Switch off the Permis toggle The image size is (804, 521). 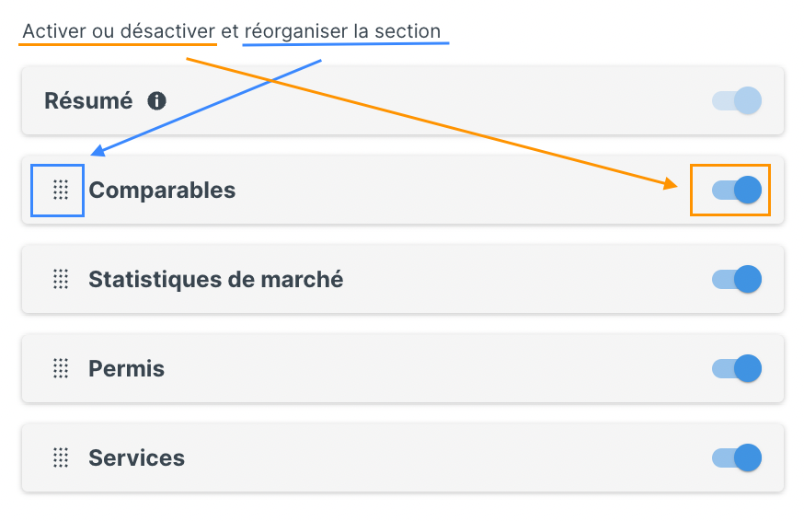(737, 368)
